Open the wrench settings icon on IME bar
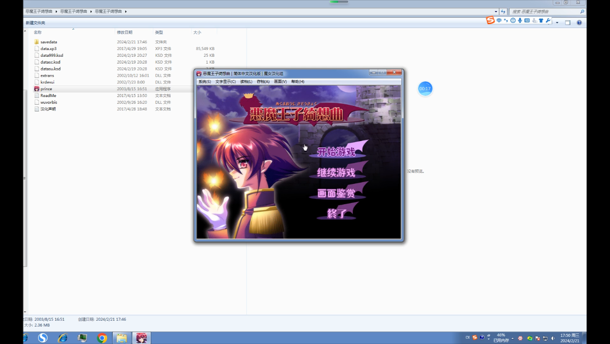 click(548, 20)
